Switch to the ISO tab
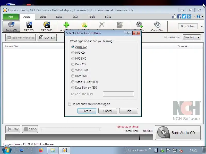 click(75, 17)
